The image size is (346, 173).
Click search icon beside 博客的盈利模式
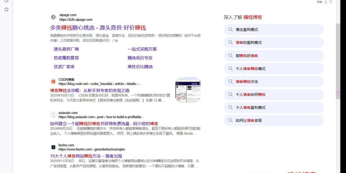tap(230, 42)
